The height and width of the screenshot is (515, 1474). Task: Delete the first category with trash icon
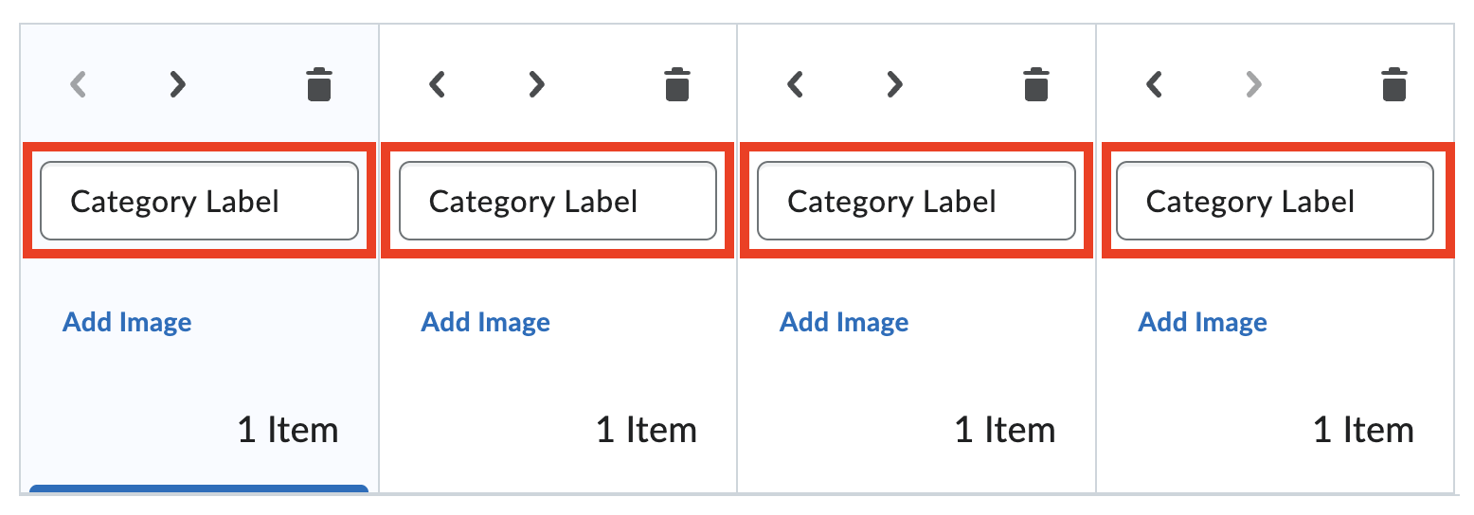point(319,84)
